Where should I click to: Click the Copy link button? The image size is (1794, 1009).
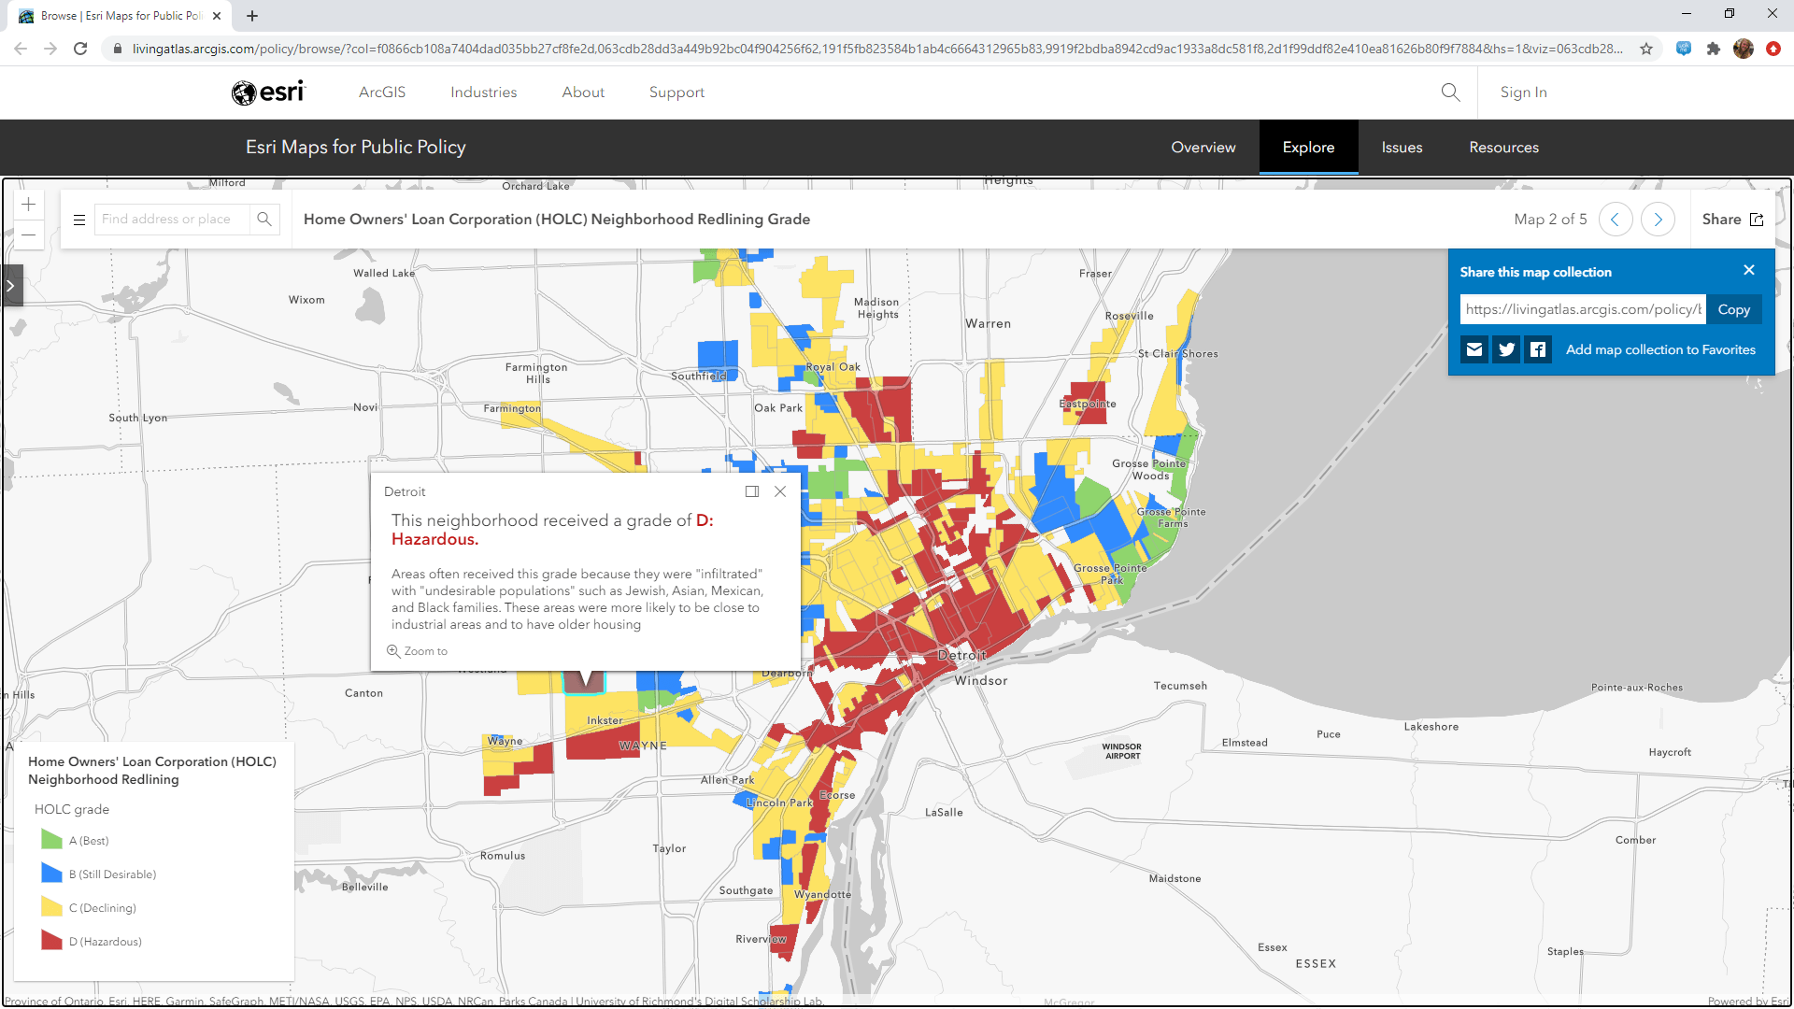[x=1733, y=310]
